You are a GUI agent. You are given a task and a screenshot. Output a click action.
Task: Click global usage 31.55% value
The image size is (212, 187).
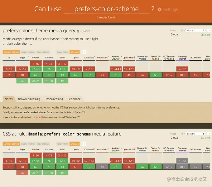pyautogui.click(x=206, y=35)
